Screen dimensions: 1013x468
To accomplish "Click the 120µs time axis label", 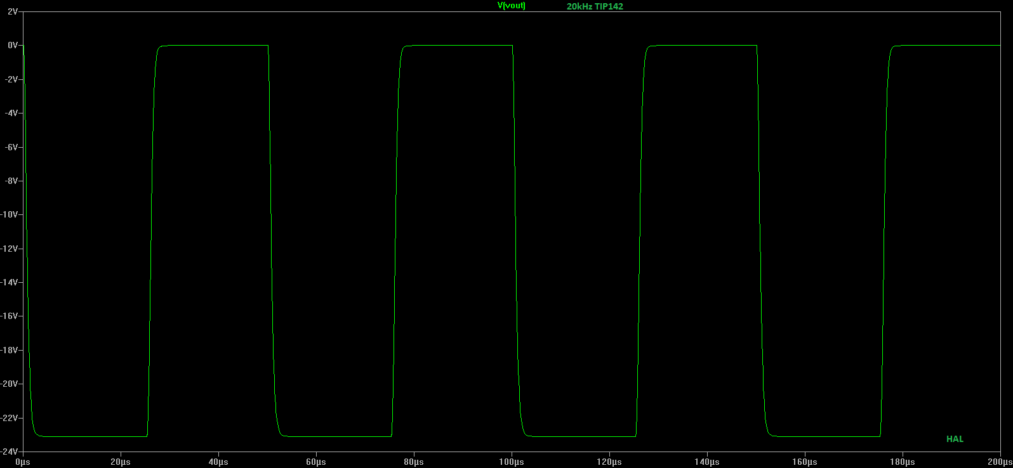I will click(x=609, y=462).
